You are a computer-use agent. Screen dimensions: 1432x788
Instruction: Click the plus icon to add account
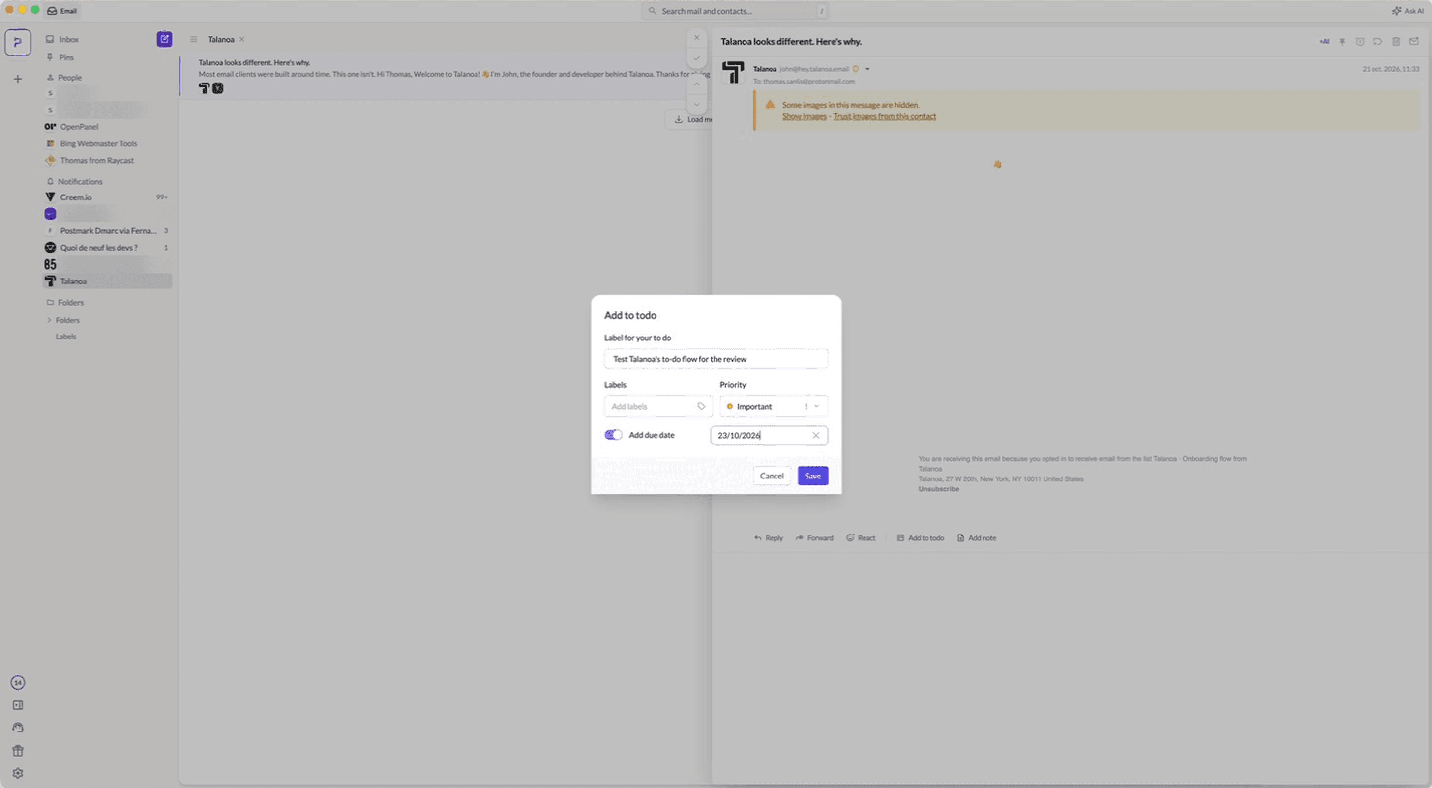pos(18,79)
